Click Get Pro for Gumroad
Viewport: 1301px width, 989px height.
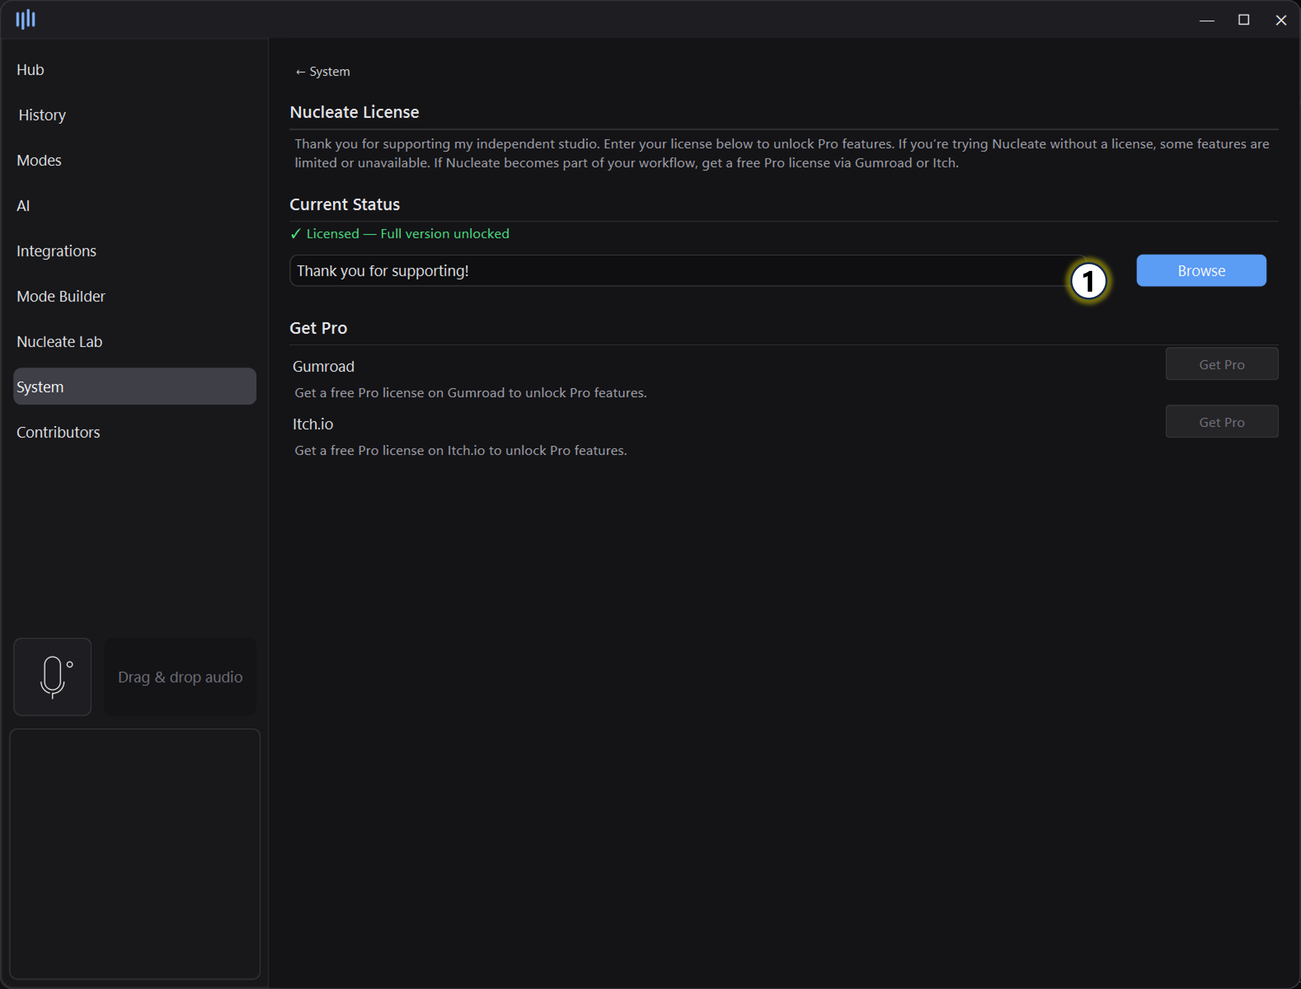click(x=1222, y=364)
